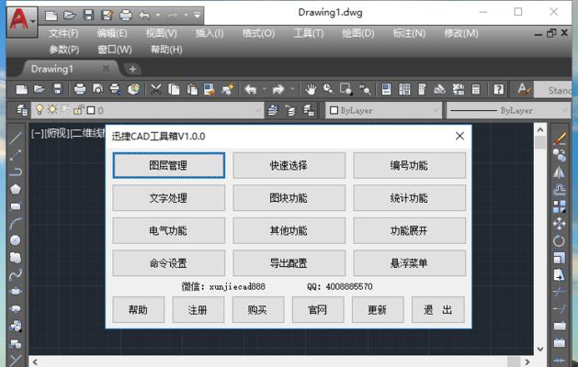Open the 工具(T) menu

pos(309,34)
